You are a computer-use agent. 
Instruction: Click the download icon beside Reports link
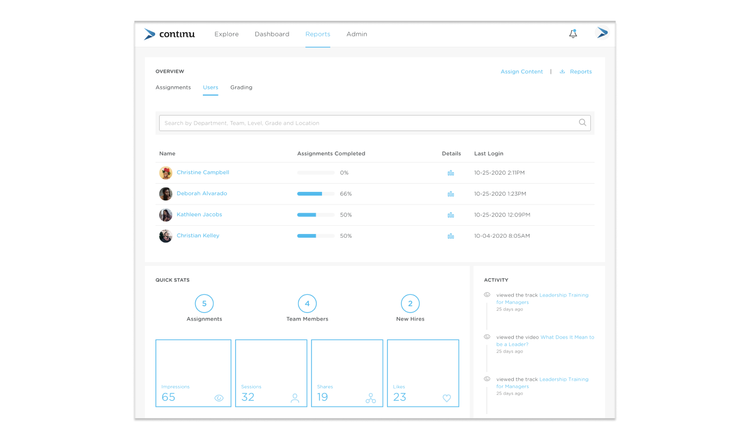coord(562,71)
